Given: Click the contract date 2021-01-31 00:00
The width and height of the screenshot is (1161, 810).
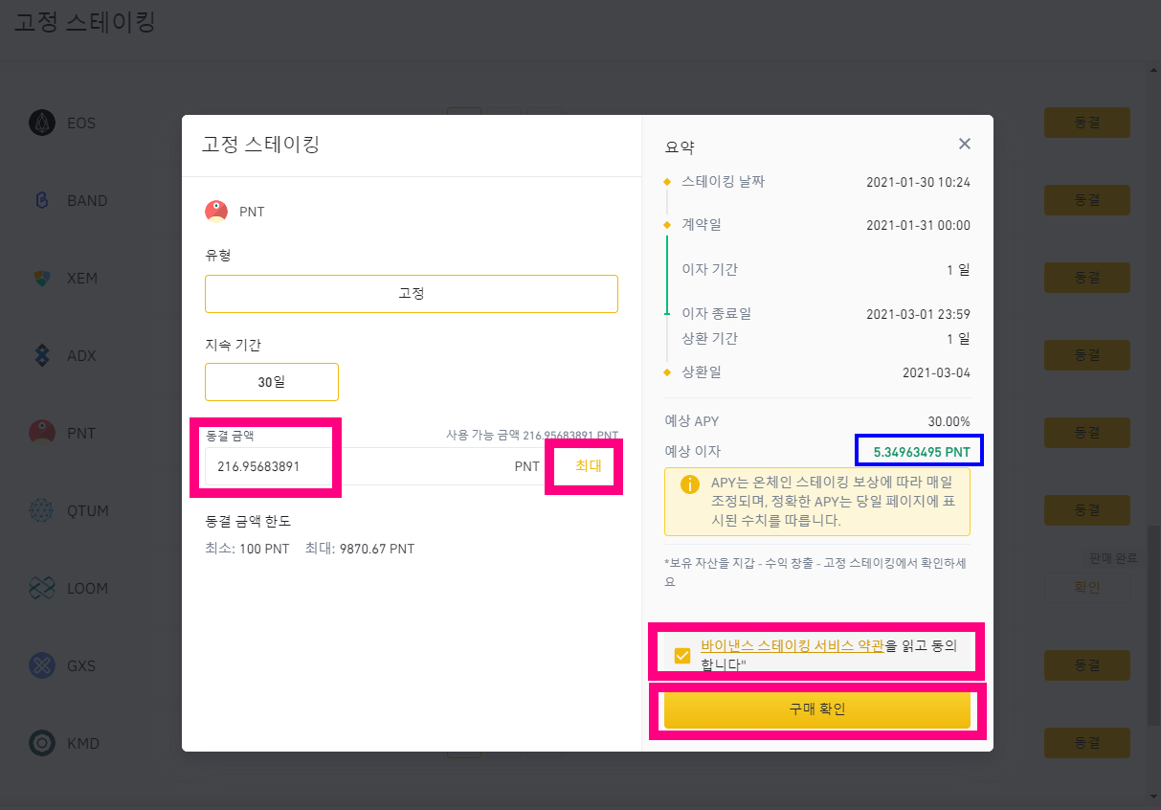Looking at the screenshot, I should 918,226.
